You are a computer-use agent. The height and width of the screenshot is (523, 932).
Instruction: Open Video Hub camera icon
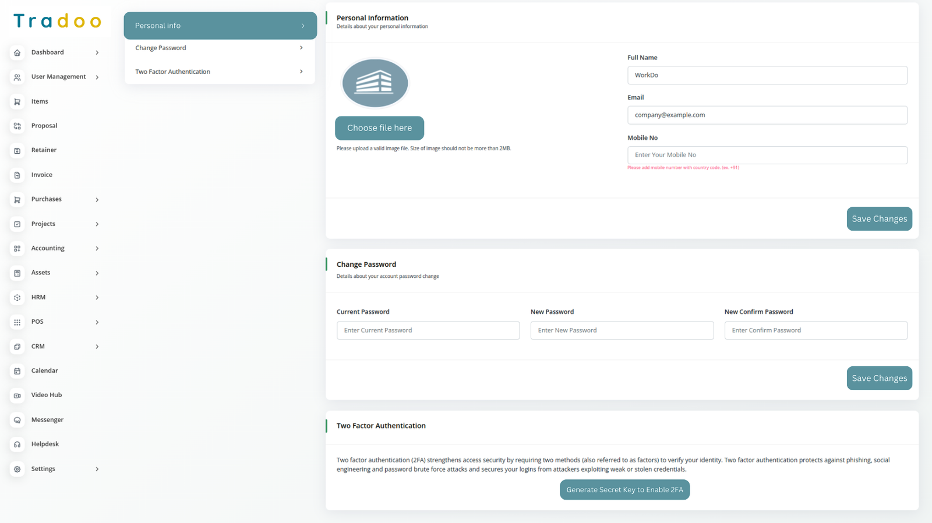[x=17, y=395]
